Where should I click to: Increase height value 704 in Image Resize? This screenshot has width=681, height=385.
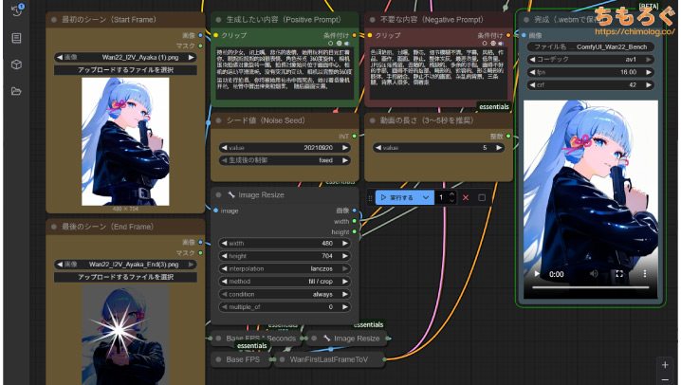[345, 256]
